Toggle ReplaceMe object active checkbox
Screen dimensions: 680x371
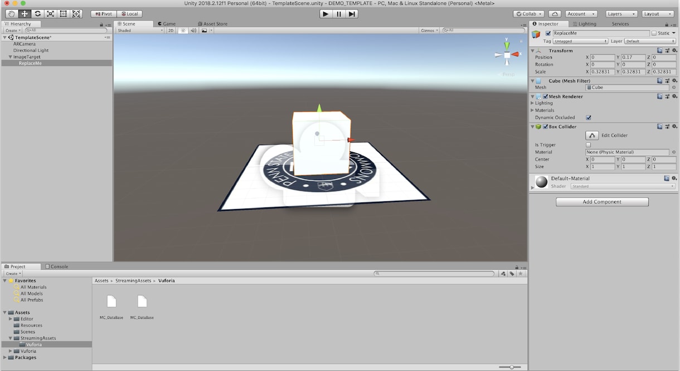548,33
